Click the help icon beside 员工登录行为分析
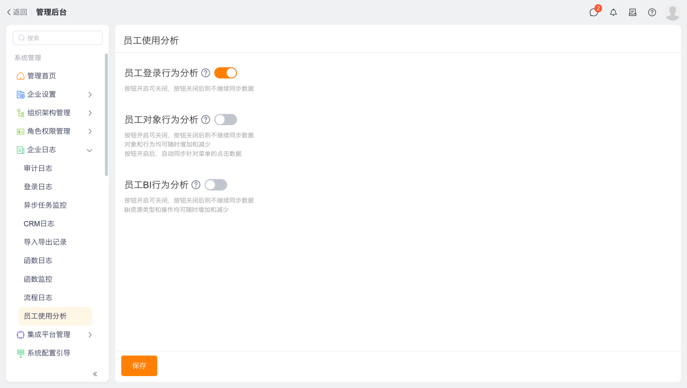Viewport: 687px width, 388px height. coord(206,73)
